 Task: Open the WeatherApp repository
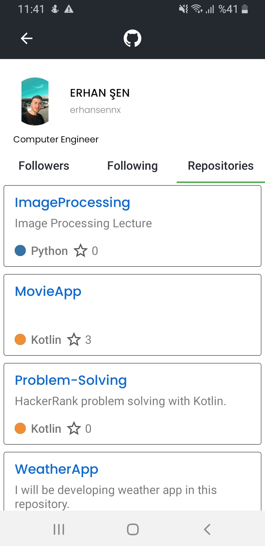click(56, 469)
